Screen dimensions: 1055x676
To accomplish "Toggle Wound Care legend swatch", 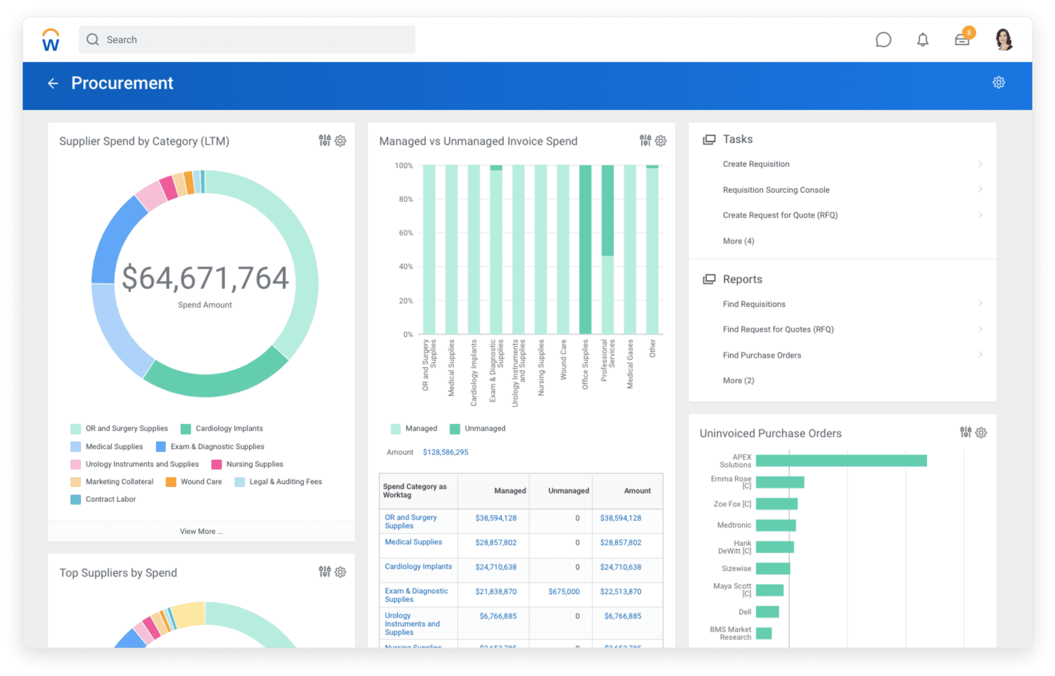I will tap(171, 482).
